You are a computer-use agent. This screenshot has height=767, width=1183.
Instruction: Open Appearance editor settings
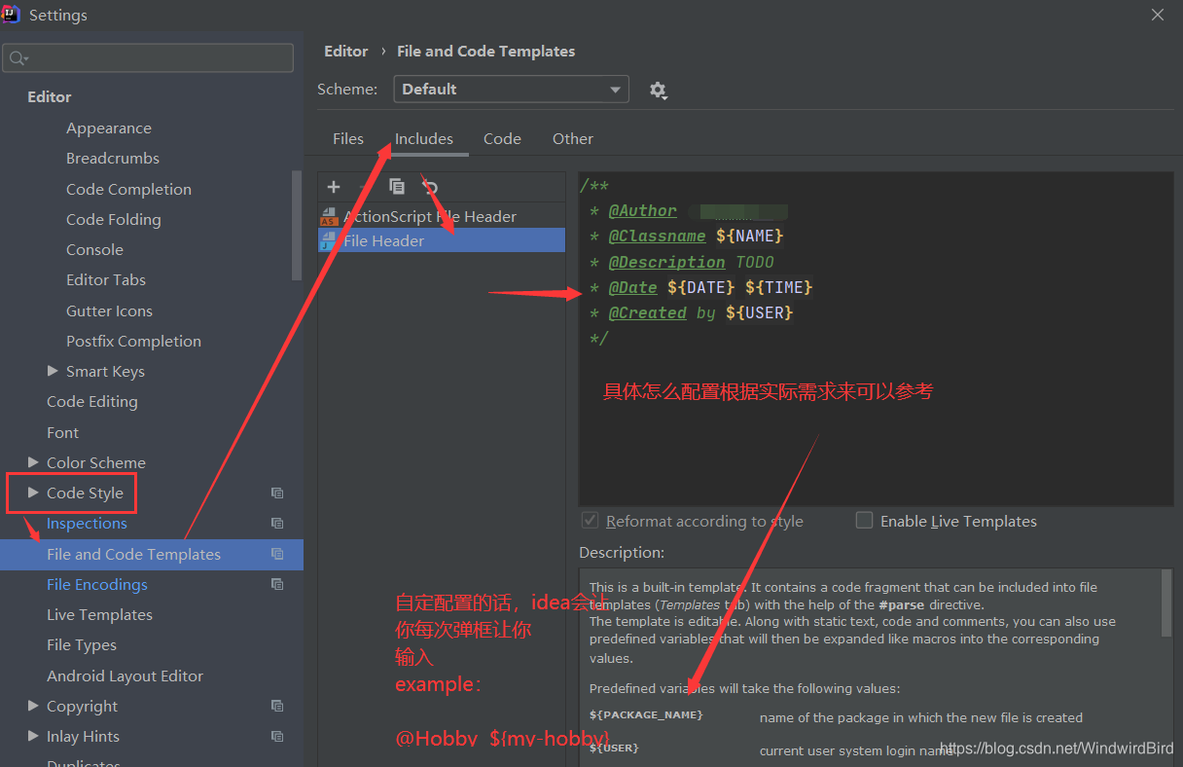(109, 128)
